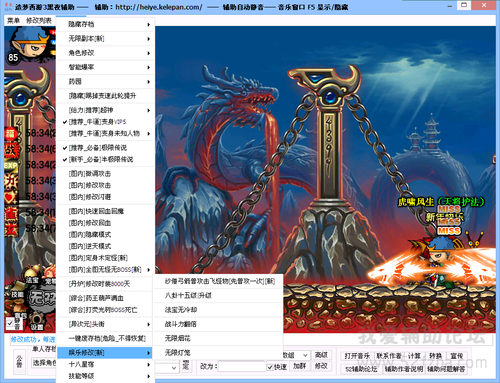Click the 转换 button
This screenshot has height=383, width=500.
(435, 356)
